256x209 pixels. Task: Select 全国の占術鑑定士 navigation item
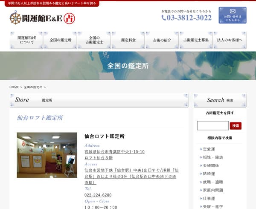(x=94, y=40)
